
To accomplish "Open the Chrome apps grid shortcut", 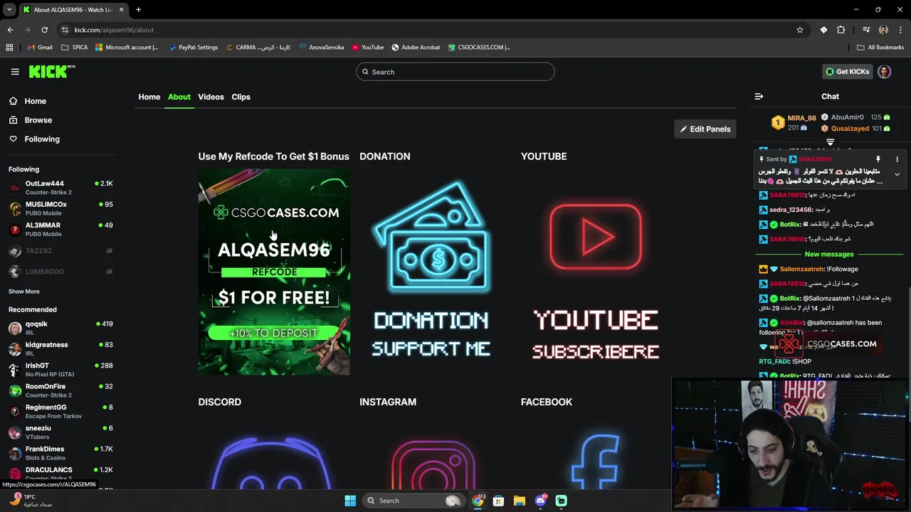I will click(9, 48).
